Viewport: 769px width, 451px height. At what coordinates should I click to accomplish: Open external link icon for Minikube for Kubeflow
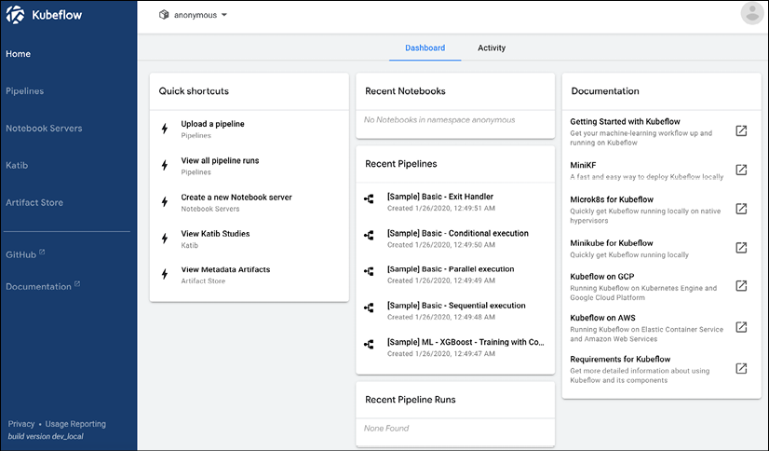tap(741, 247)
